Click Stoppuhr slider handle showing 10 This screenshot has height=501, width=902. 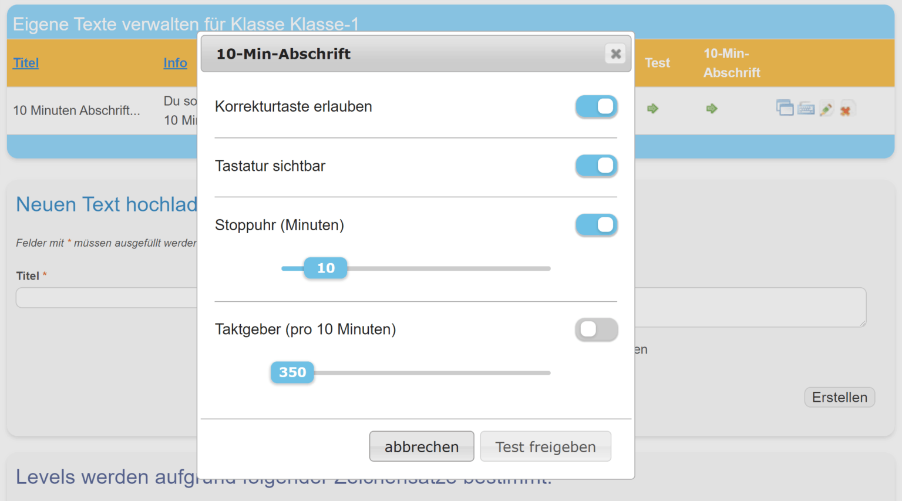click(x=326, y=268)
